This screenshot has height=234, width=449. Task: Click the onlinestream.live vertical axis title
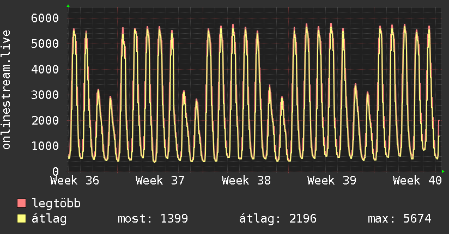click(7, 90)
